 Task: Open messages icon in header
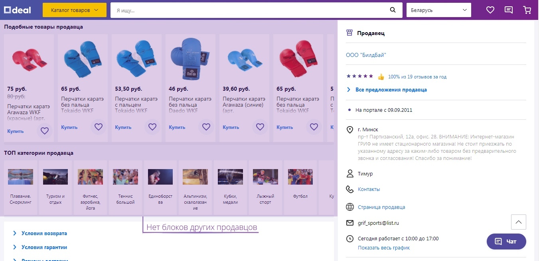(x=509, y=10)
